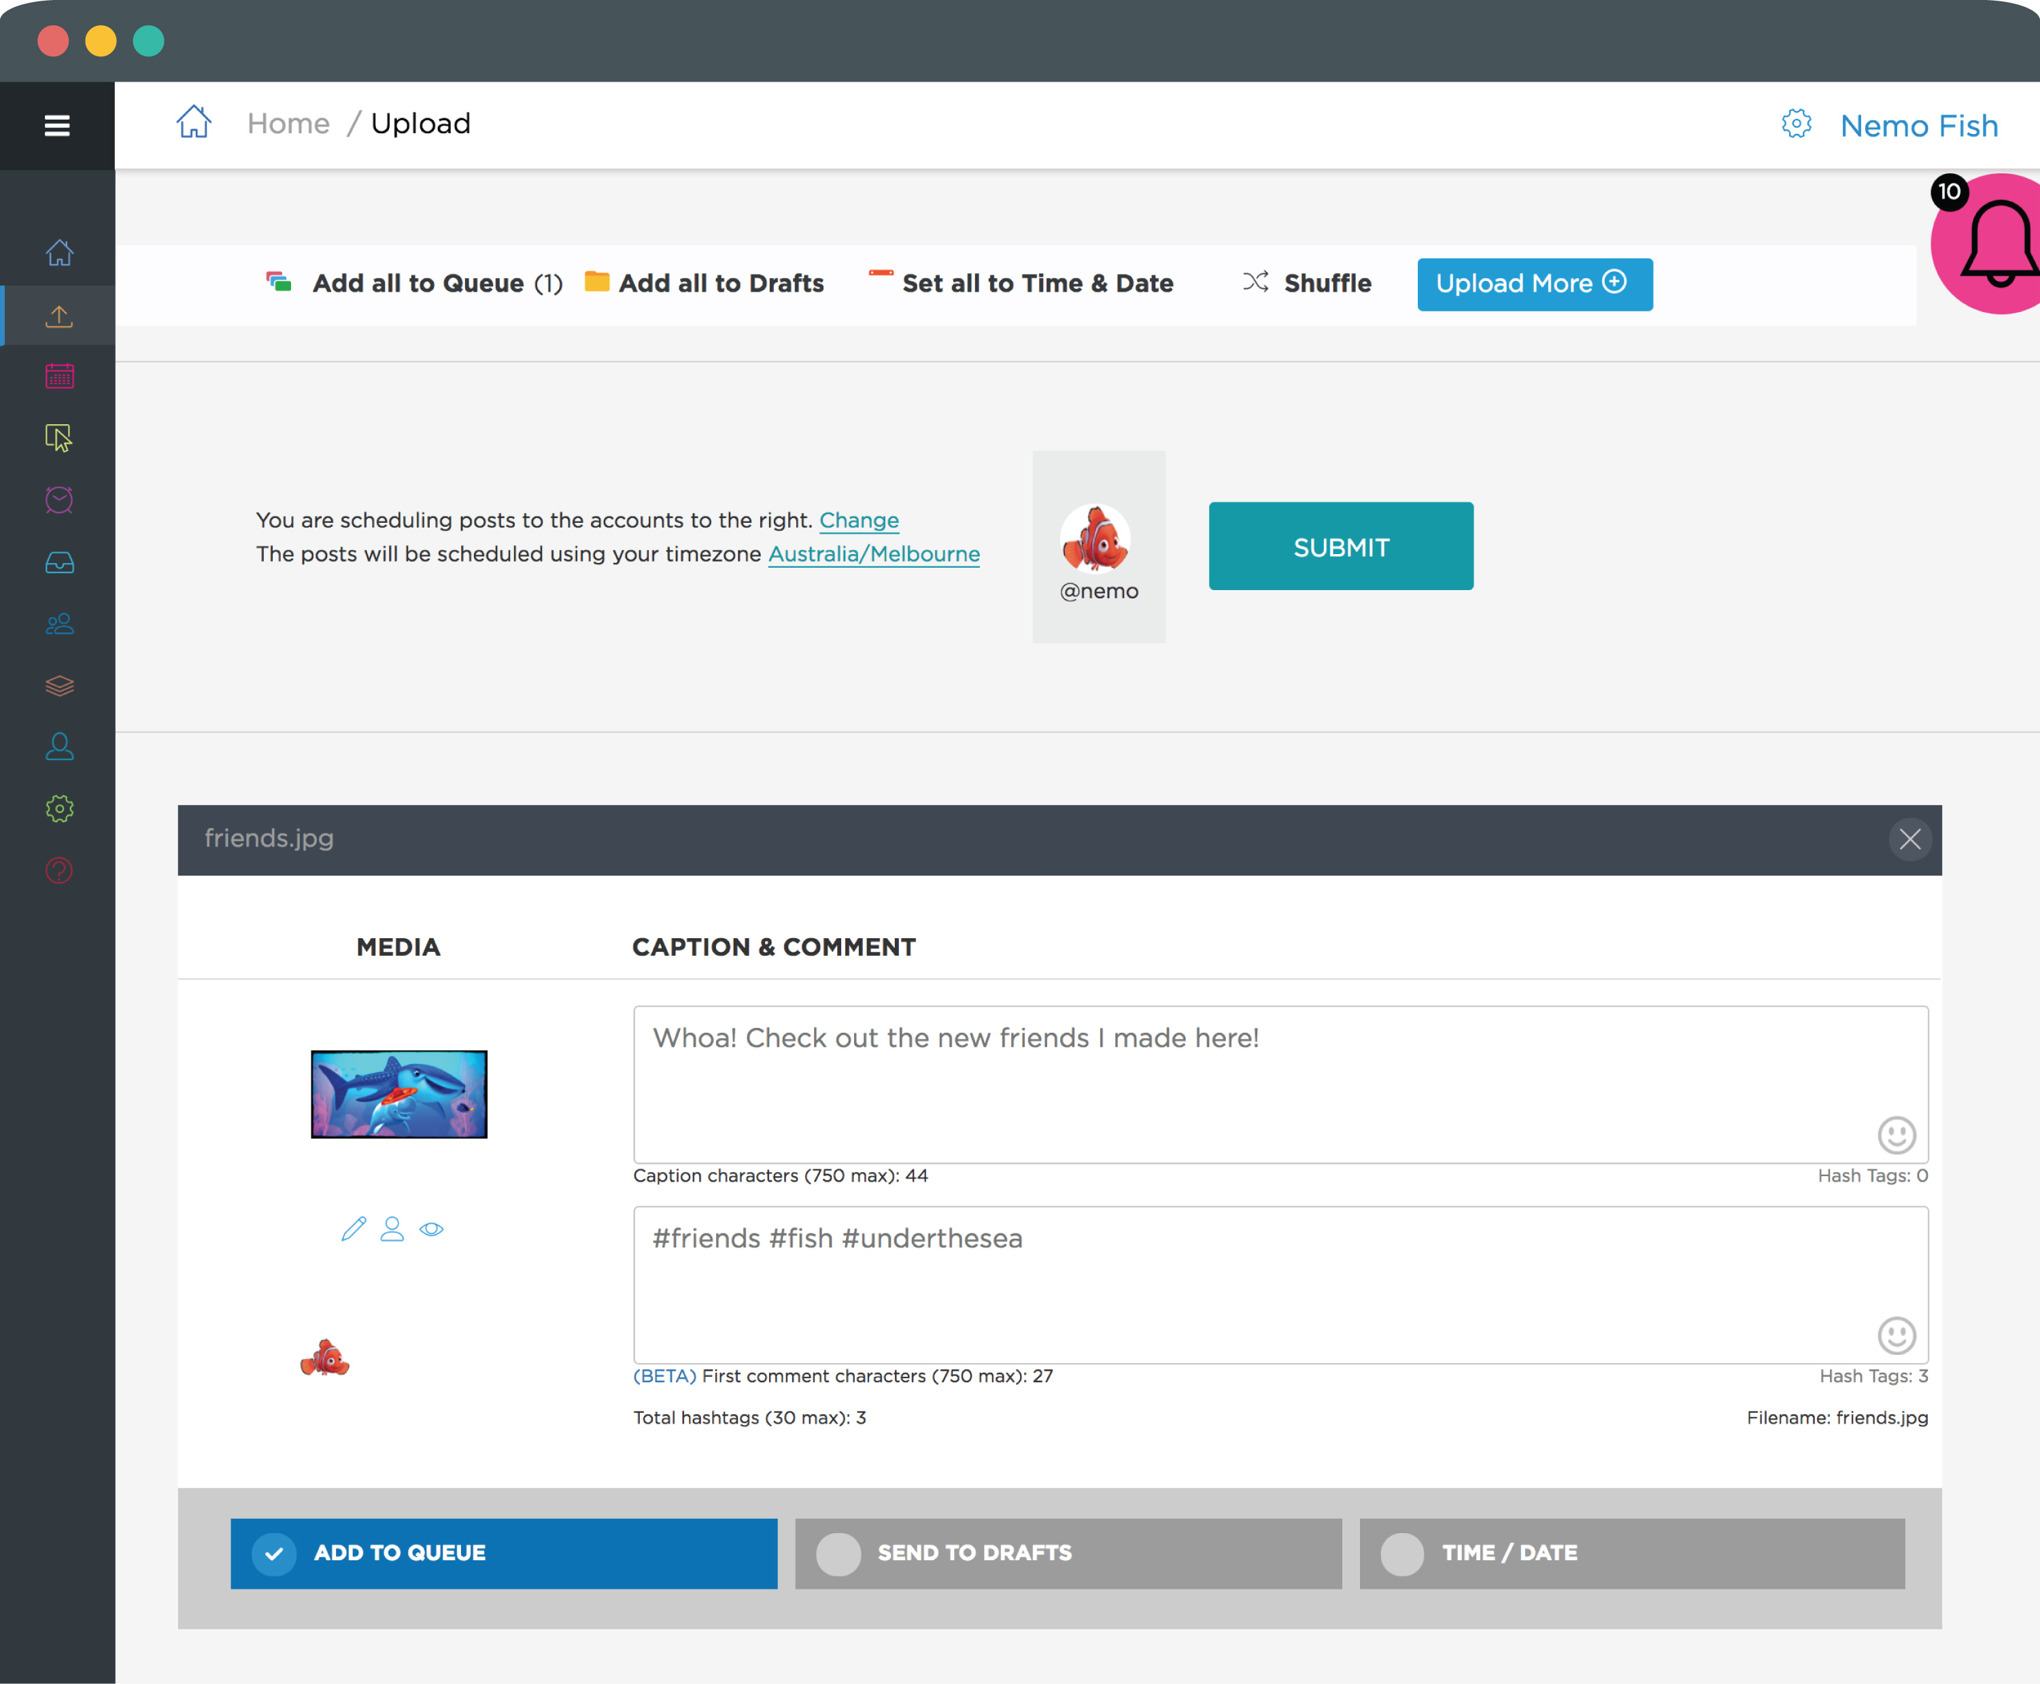The image size is (2040, 1684).
Task: Open the yellow cursor-selection icon in sidebar
Action: click(x=59, y=439)
